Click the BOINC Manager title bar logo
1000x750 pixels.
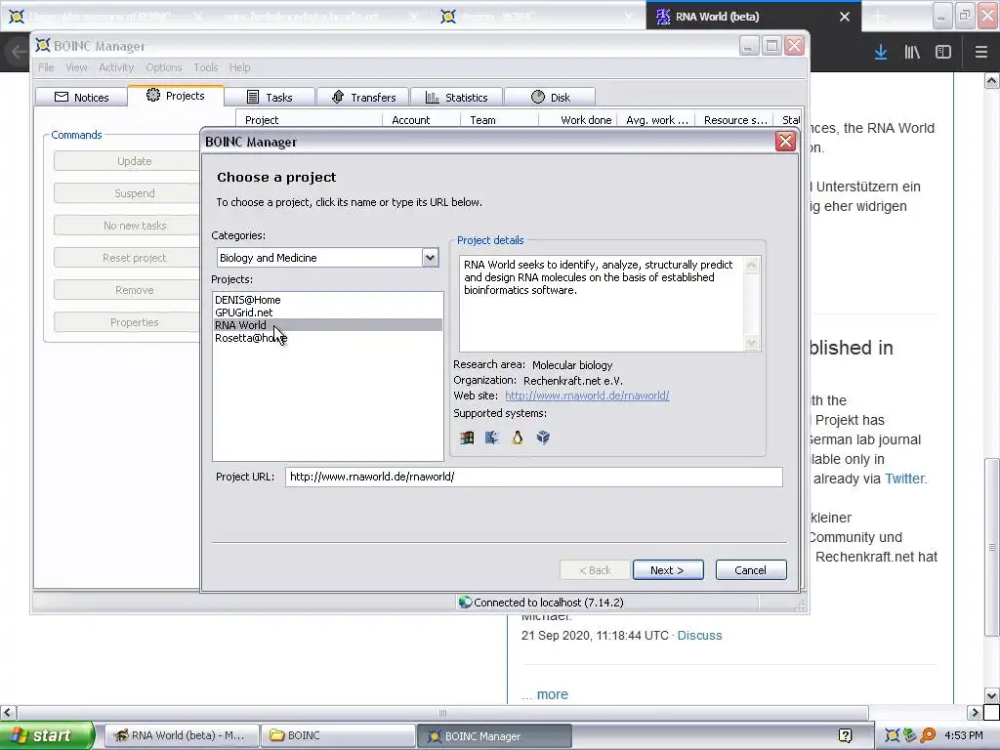tap(43, 45)
